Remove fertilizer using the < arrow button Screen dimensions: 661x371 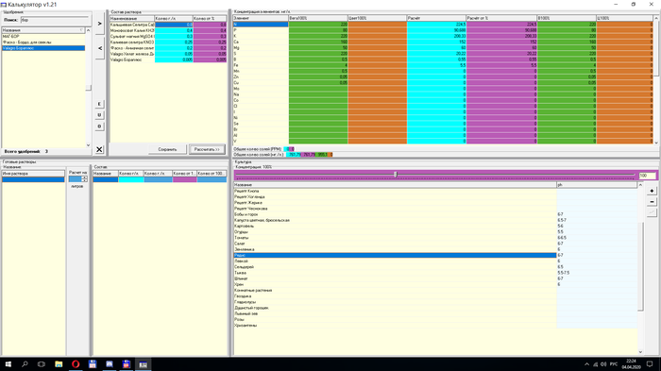pyautogui.click(x=99, y=48)
